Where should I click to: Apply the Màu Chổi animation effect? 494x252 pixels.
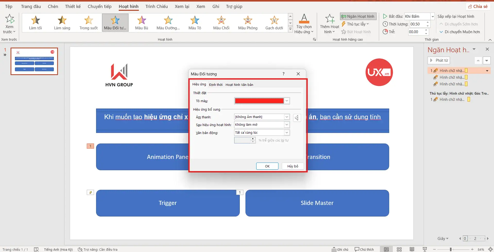point(221,23)
